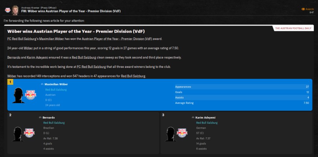The image size is (318, 157).
Task: Click the club badge in Wöber's winner card
Action: 31,95
